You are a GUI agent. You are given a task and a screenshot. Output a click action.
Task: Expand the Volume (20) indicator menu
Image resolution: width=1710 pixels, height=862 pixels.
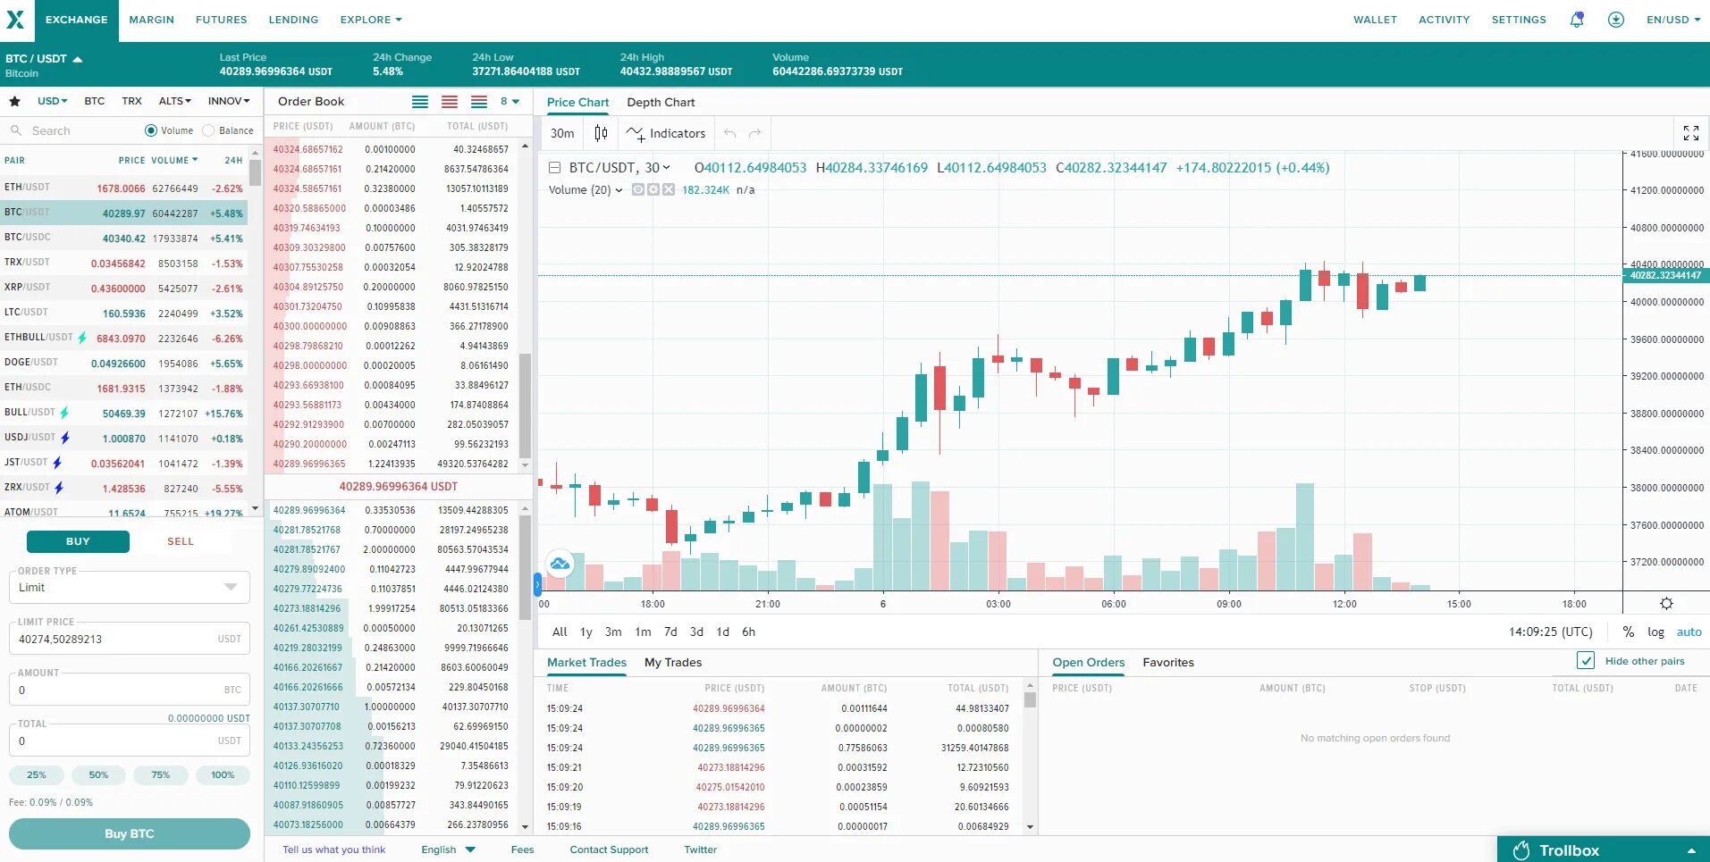tap(618, 190)
